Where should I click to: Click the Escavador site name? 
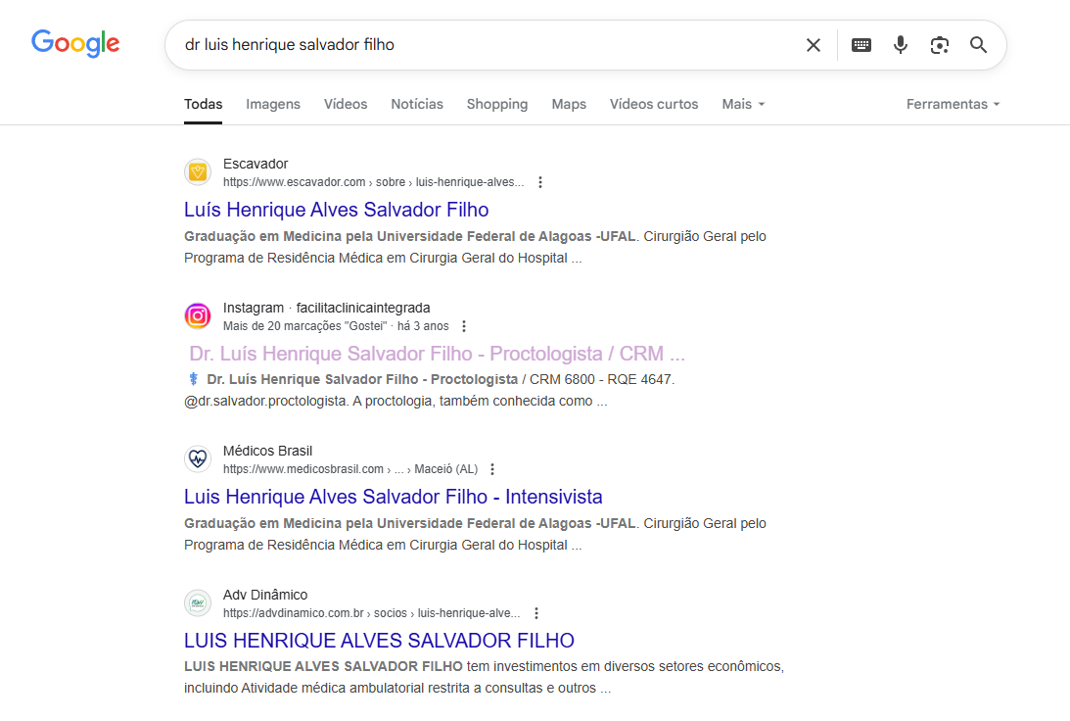point(256,164)
